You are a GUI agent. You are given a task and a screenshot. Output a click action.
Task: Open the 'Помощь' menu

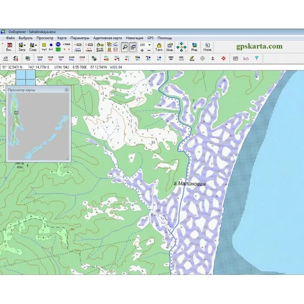165,38
